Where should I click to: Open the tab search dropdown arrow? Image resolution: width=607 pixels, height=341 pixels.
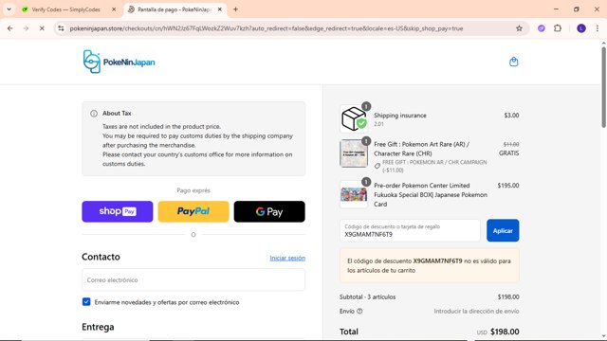(x=9, y=9)
